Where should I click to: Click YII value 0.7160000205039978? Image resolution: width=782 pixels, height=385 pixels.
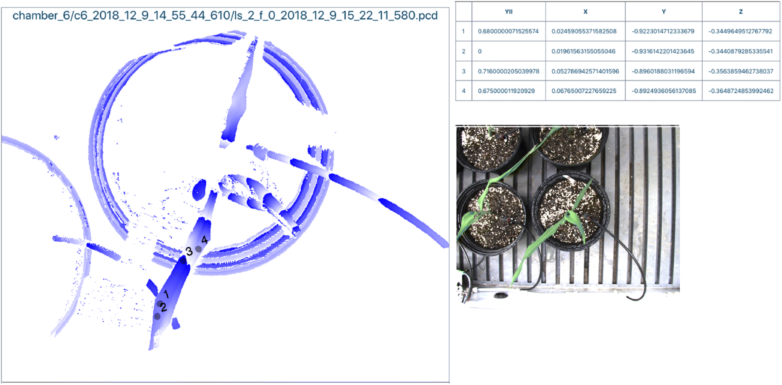click(x=508, y=71)
